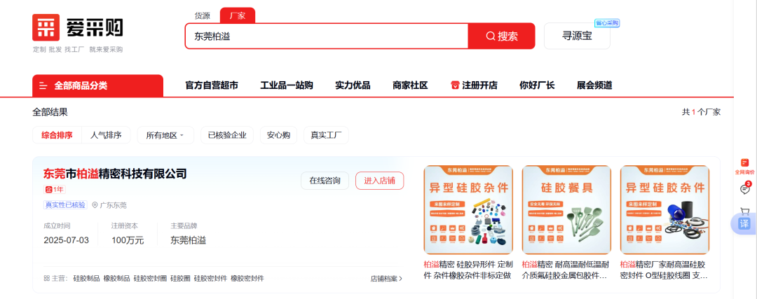Expand the 所有地区 region dropdown
This screenshot has width=757, height=299.
point(165,135)
